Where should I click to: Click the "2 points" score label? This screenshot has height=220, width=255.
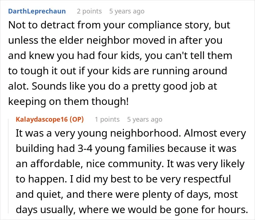point(89,11)
